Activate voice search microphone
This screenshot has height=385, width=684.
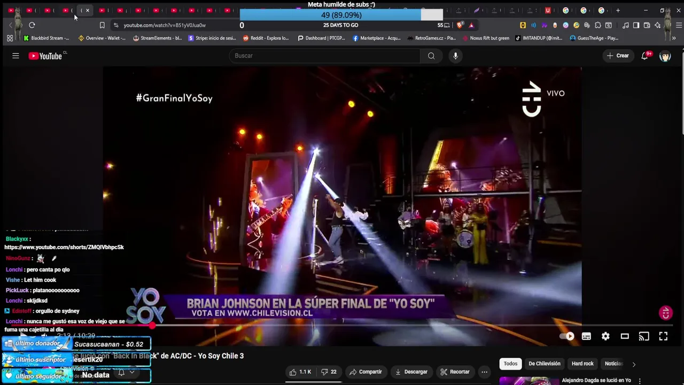(455, 56)
